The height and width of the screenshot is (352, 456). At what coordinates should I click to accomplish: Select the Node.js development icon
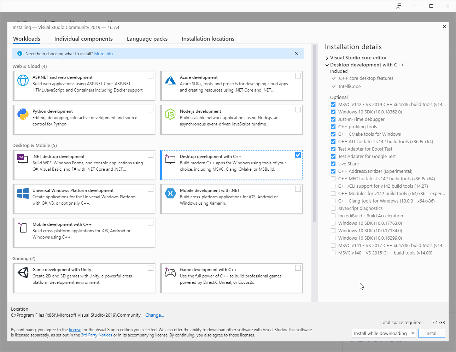(x=170, y=114)
